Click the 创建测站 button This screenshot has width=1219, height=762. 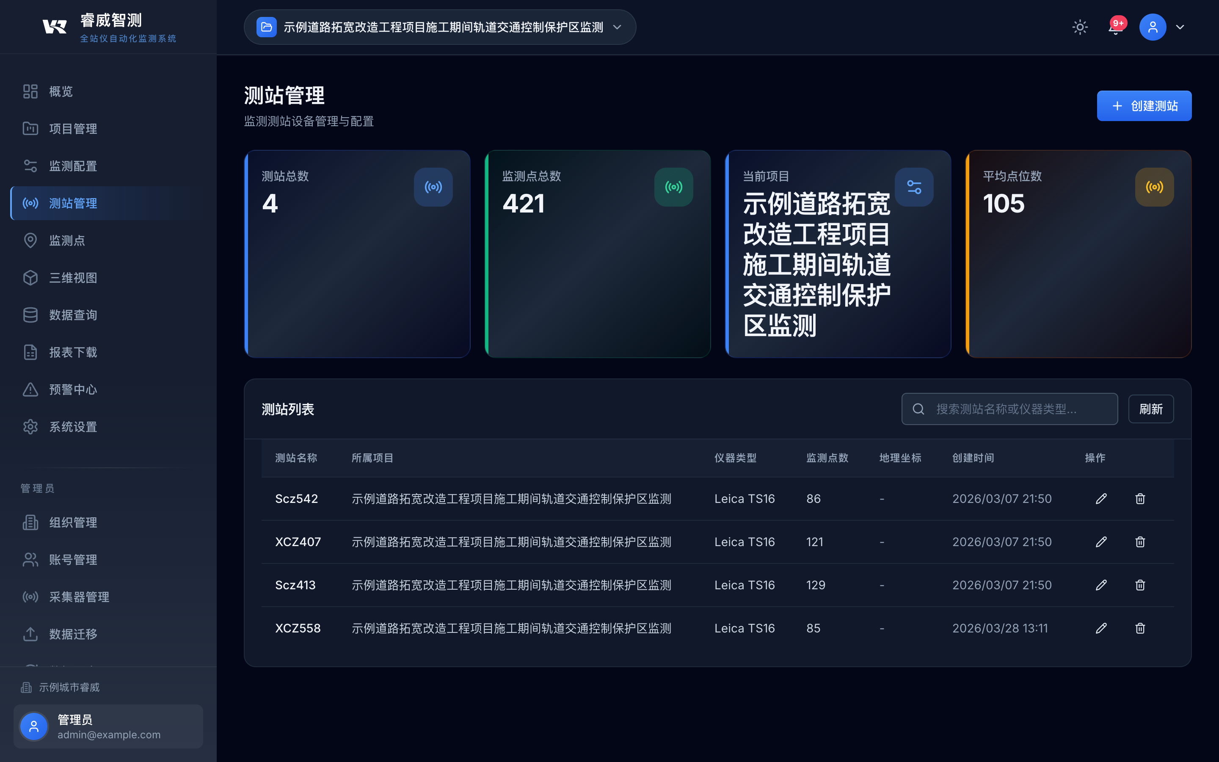coord(1144,105)
